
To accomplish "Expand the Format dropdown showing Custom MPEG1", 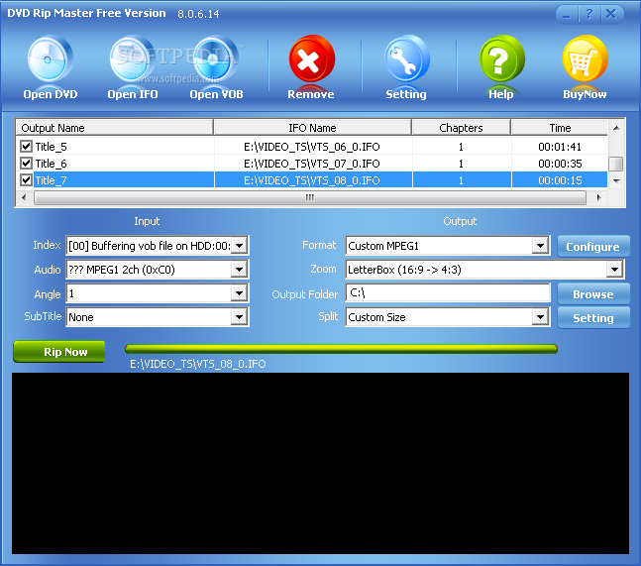I will click(x=540, y=246).
